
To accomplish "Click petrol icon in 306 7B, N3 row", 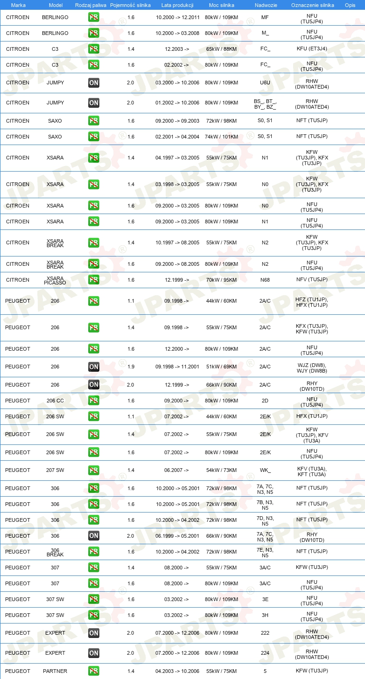I will click(93, 504).
